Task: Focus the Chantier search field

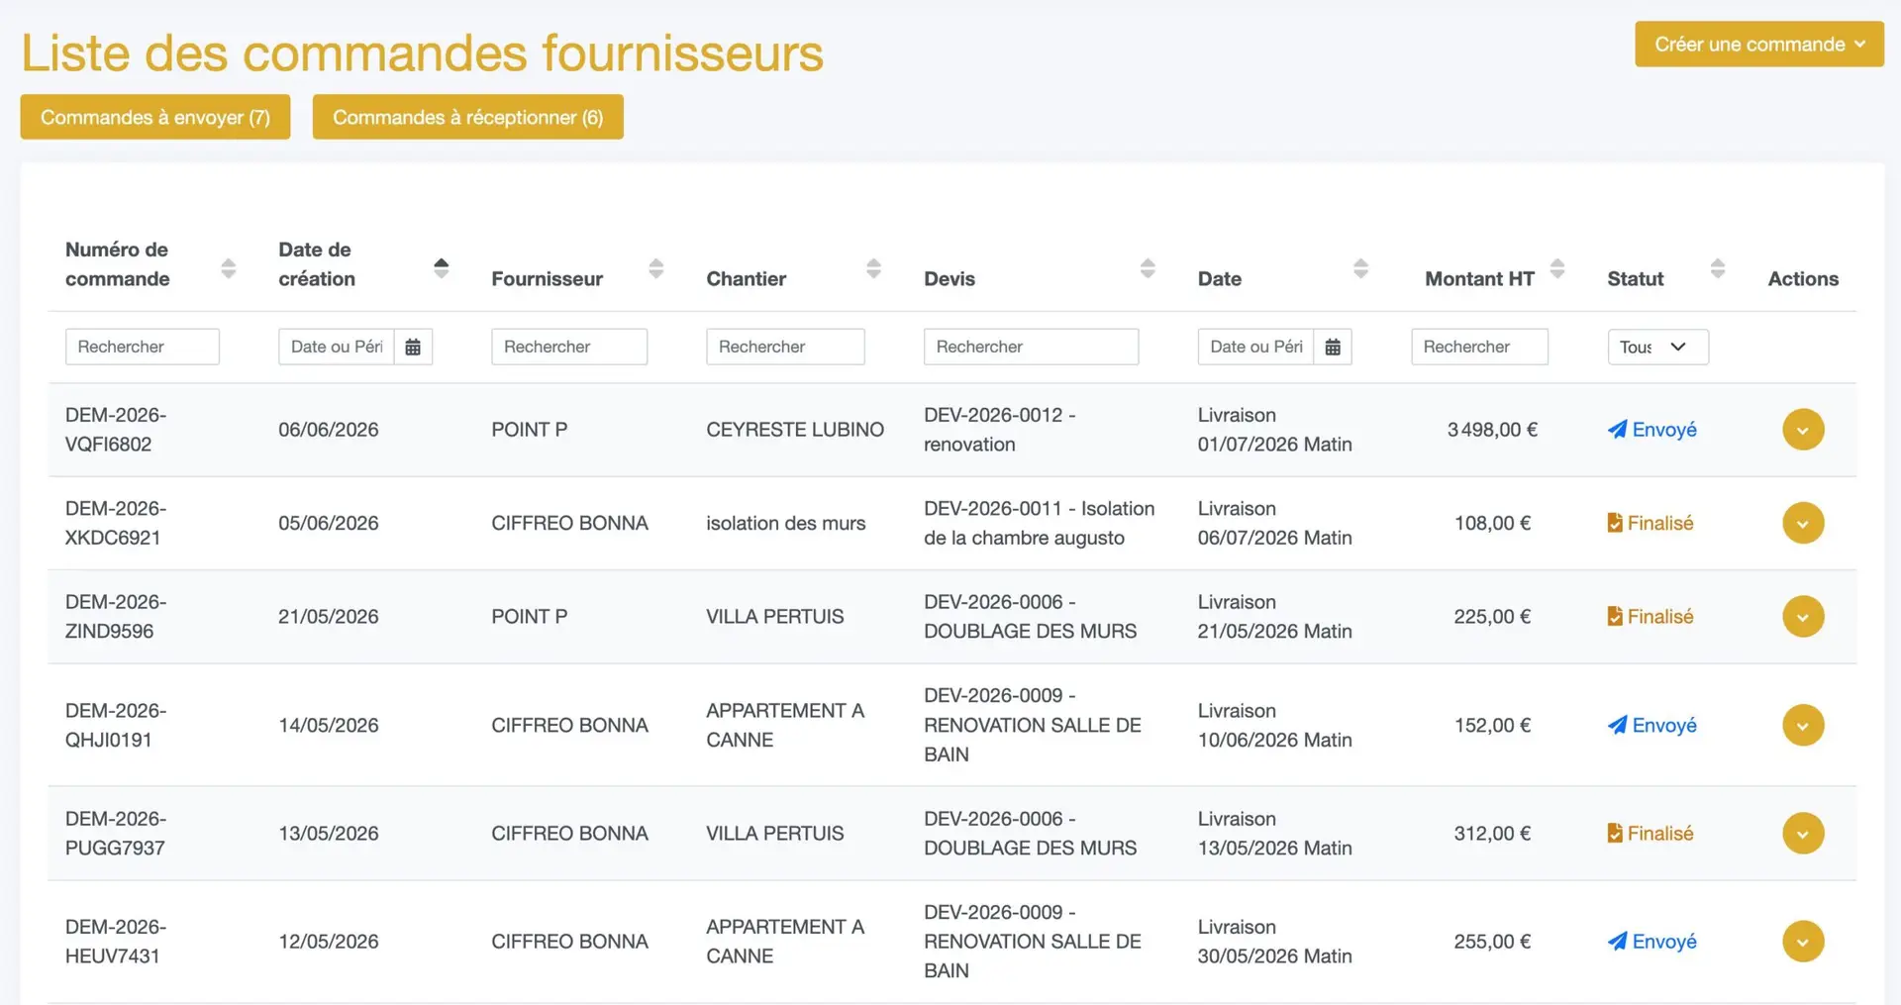Action: (785, 347)
